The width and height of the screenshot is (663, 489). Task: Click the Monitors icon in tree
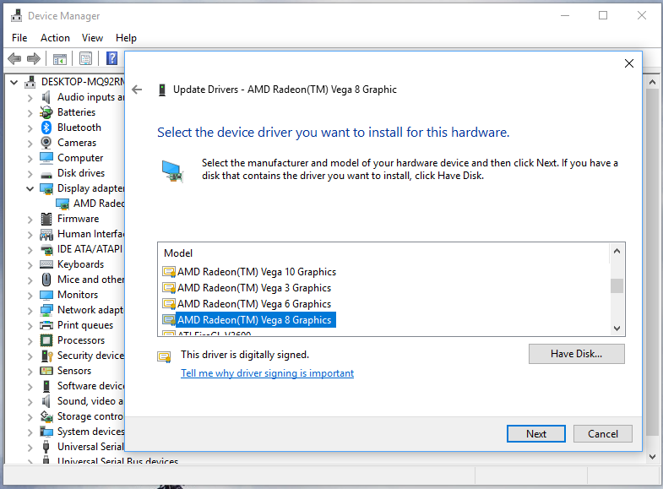[x=46, y=295]
